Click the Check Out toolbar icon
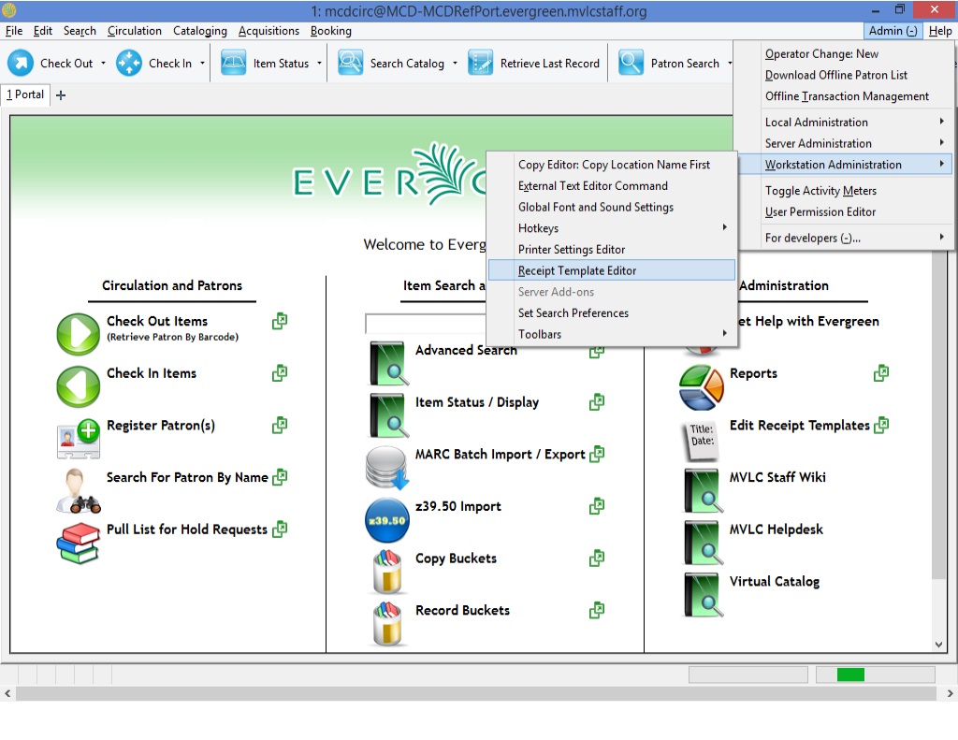 [x=21, y=63]
